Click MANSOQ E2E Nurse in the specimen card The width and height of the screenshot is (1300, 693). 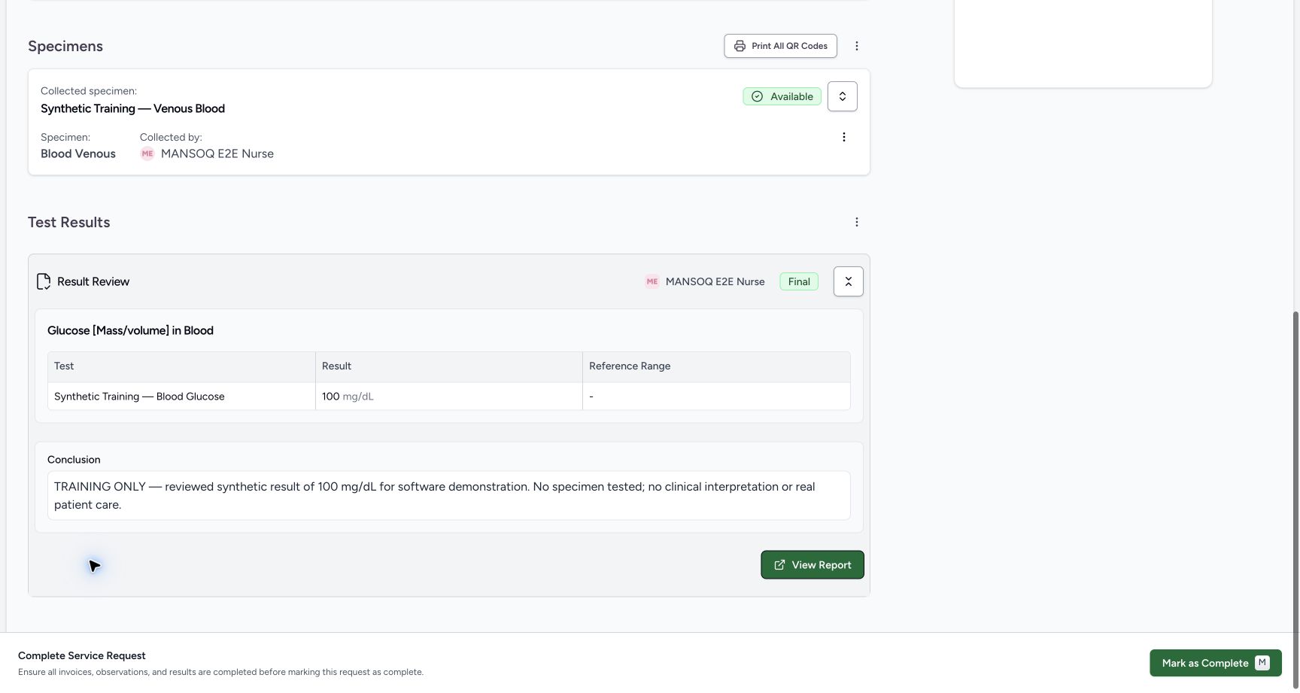click(x=217, y=153)
